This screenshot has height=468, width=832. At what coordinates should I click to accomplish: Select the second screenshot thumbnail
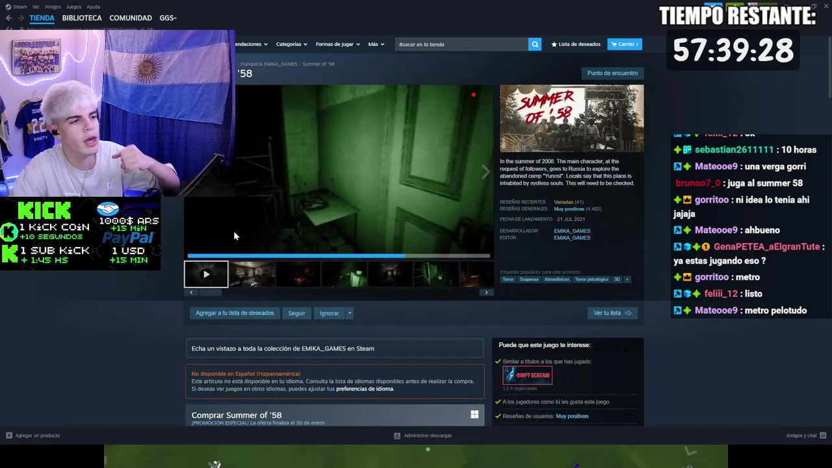pos(252,274)
